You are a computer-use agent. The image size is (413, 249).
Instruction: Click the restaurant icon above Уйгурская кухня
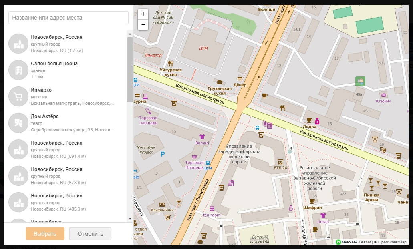tap(171, 63)
